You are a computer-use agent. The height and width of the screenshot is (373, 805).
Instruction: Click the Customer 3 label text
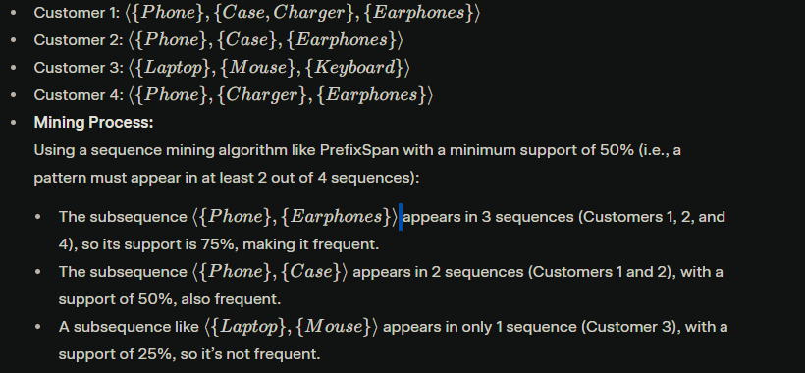(x=78, y=67)
